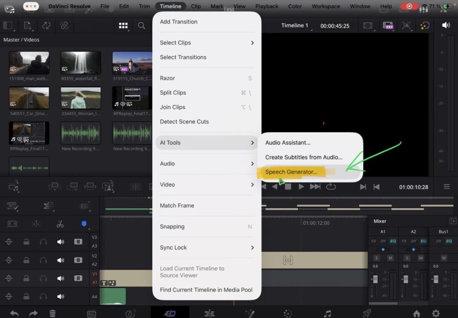This screenshot has height=318, width=458.
Task: Expand track height arrows on V3 row
Action: coord(9,242)
